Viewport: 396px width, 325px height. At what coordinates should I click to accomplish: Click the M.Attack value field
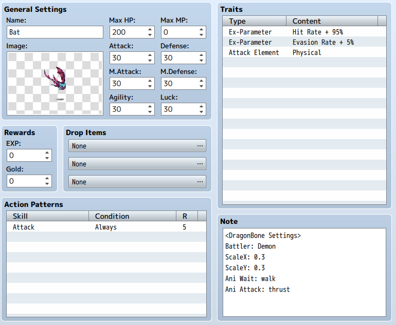[x=128, y=84]
